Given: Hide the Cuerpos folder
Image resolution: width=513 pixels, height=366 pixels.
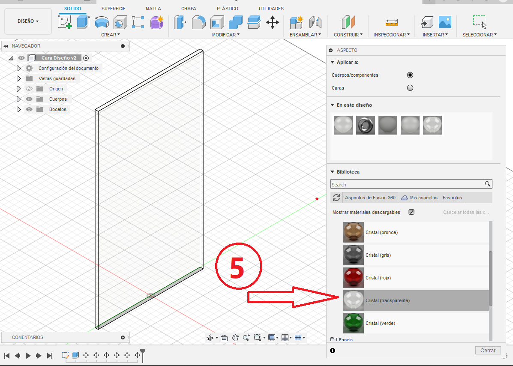Looking at the screenshot, I should pyautogui.click(x=29, y=99).
